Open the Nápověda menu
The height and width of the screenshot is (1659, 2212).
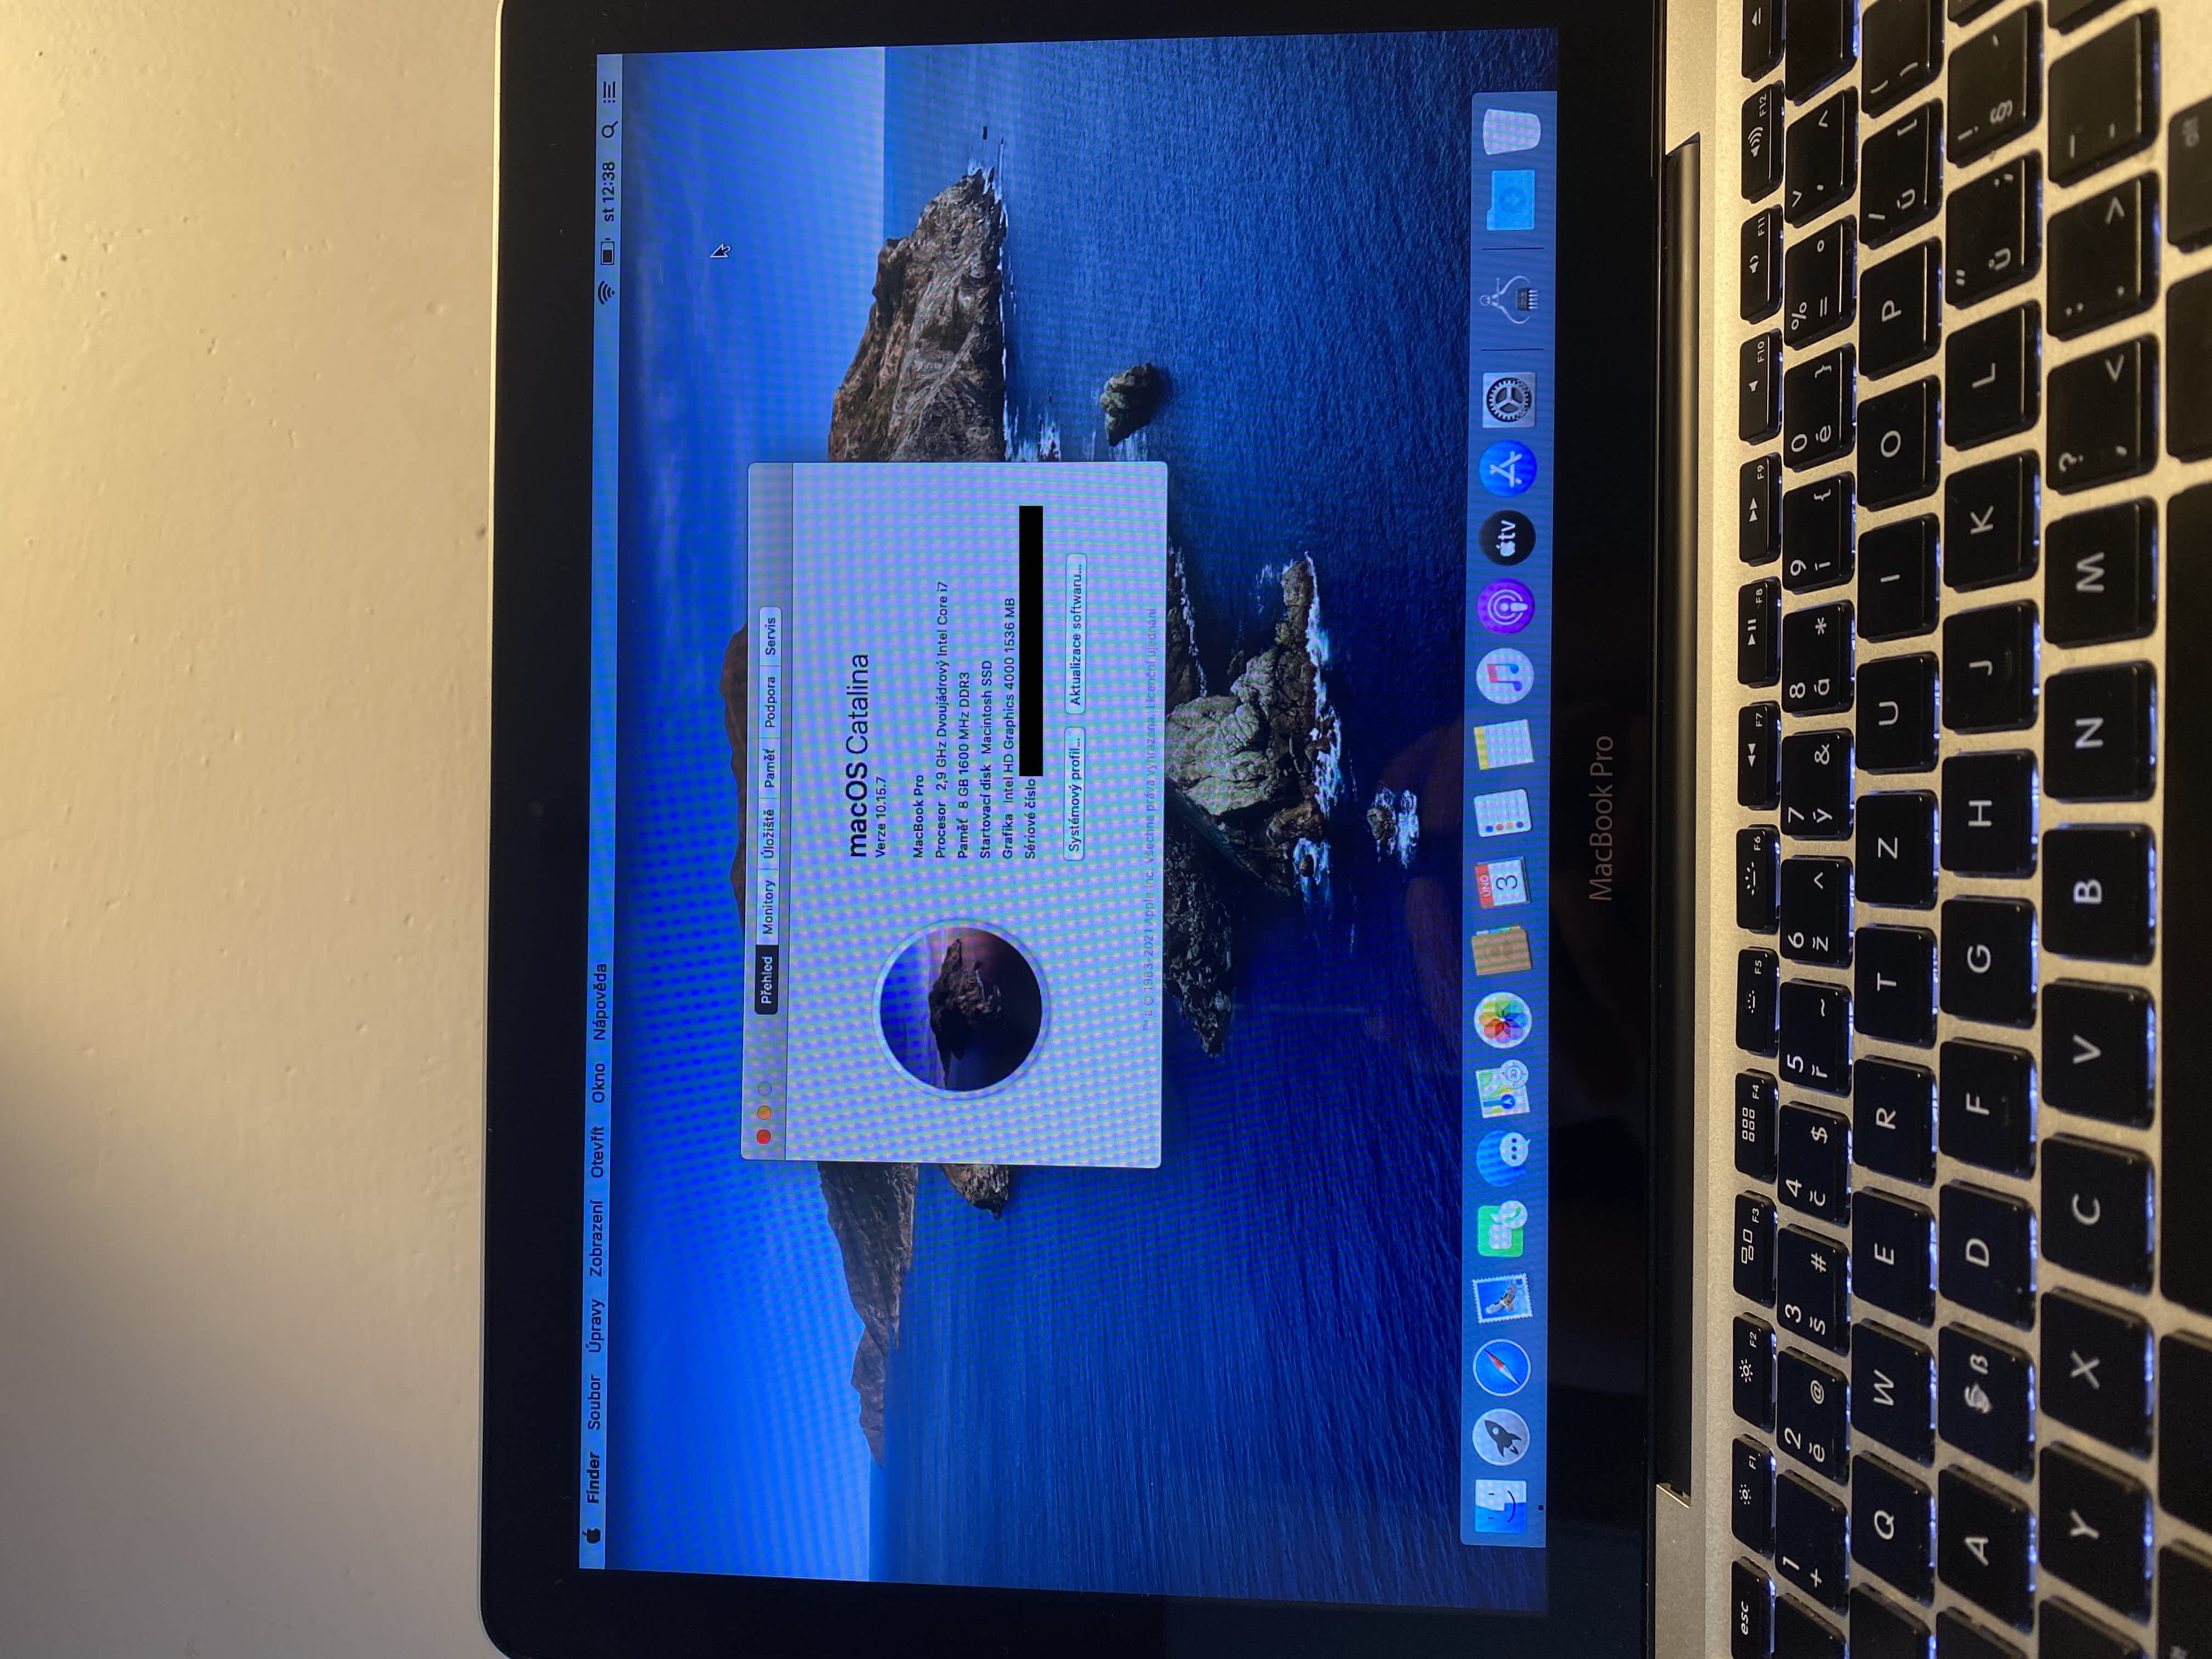click(x=600, y=1001)
